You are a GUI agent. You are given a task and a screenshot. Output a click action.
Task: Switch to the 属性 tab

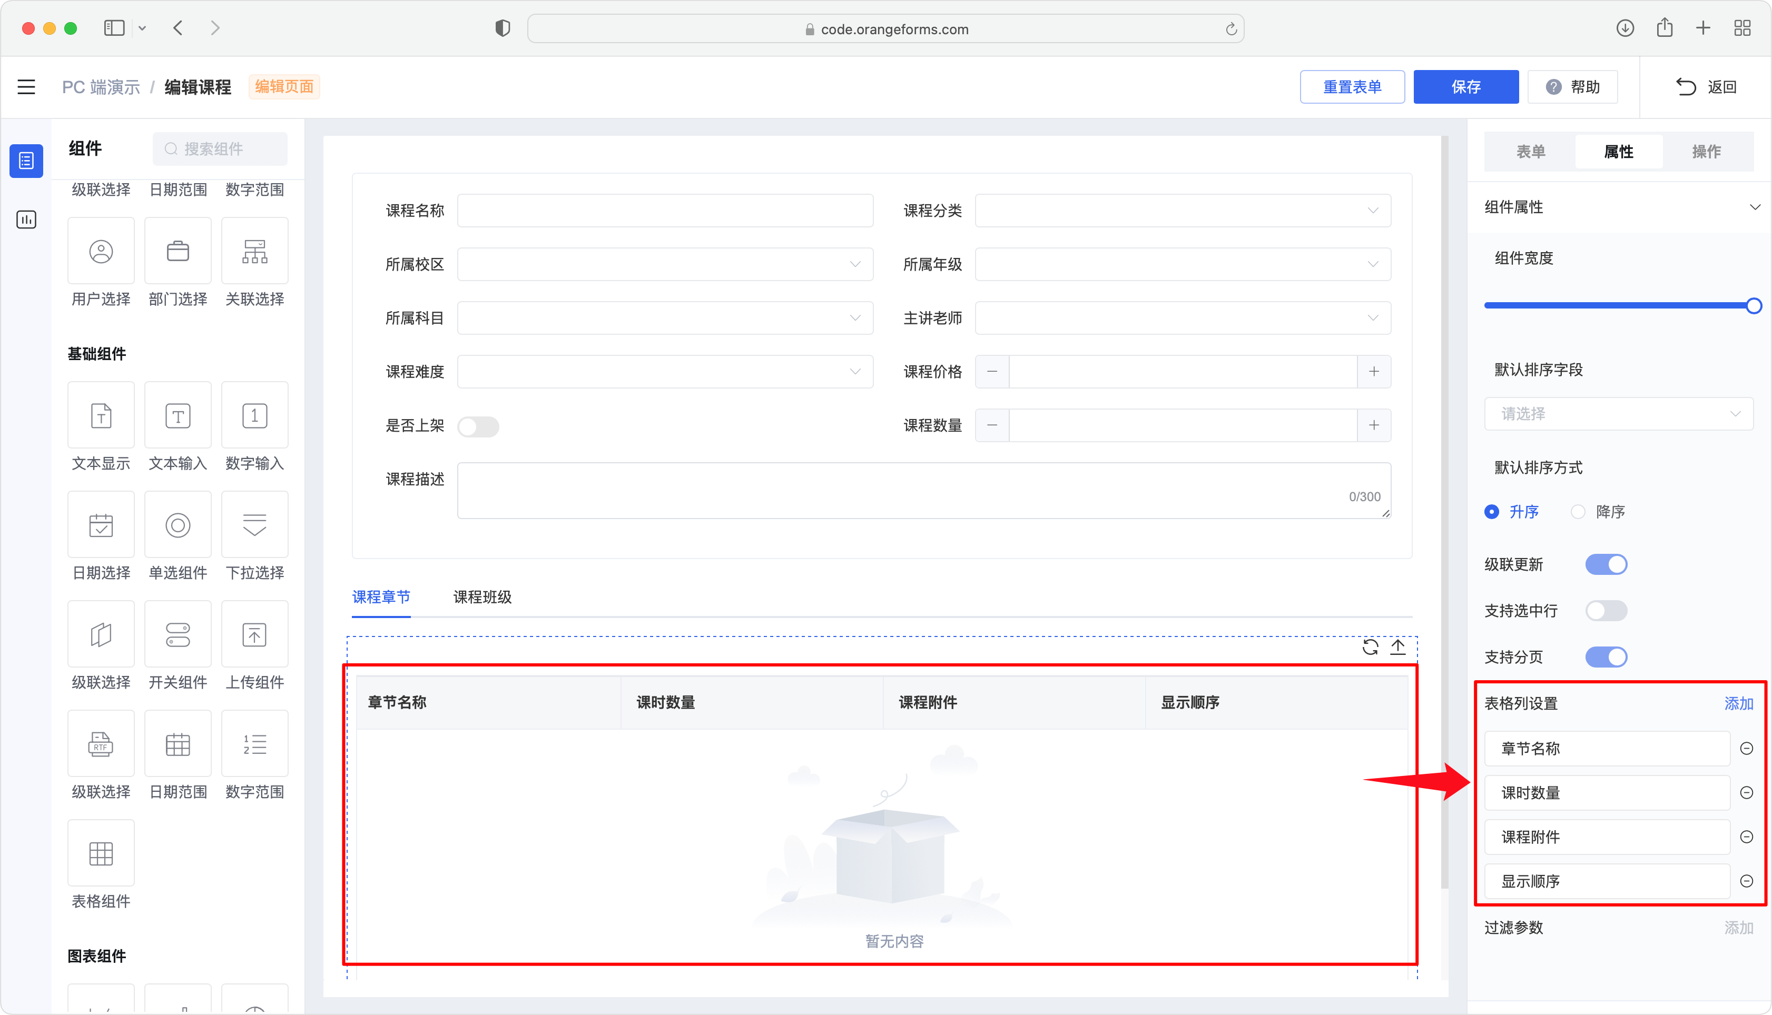[x=1619, y=151]
